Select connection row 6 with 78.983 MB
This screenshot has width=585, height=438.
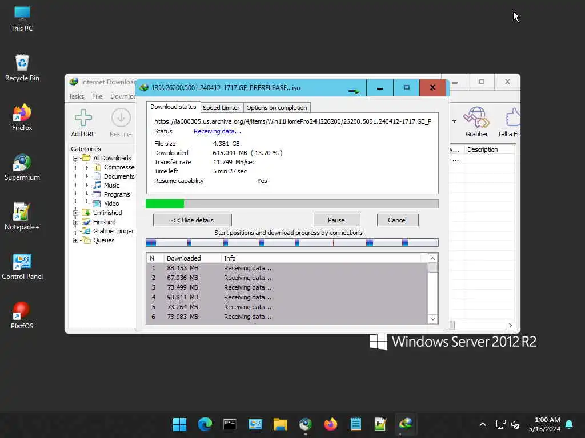click(287, 317)
